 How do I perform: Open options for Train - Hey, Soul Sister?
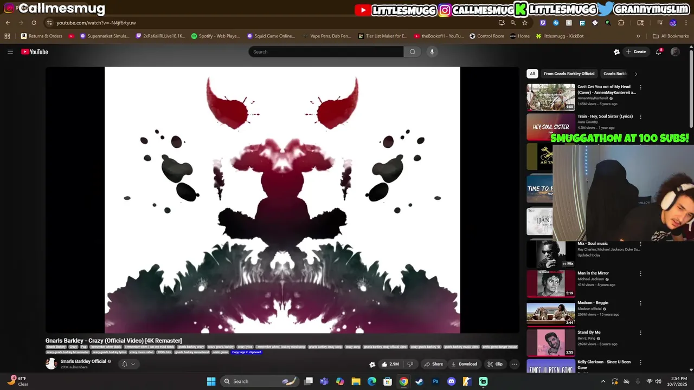(x=640, y=116)
